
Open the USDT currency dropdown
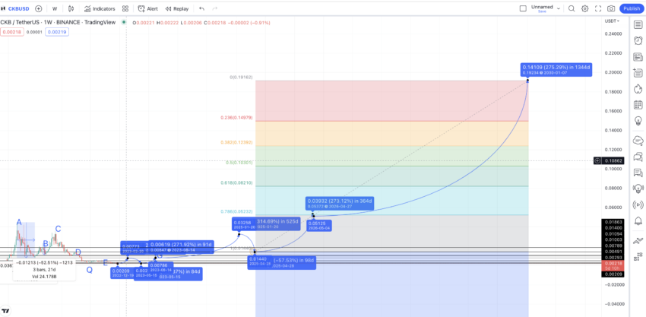point(612,21)
